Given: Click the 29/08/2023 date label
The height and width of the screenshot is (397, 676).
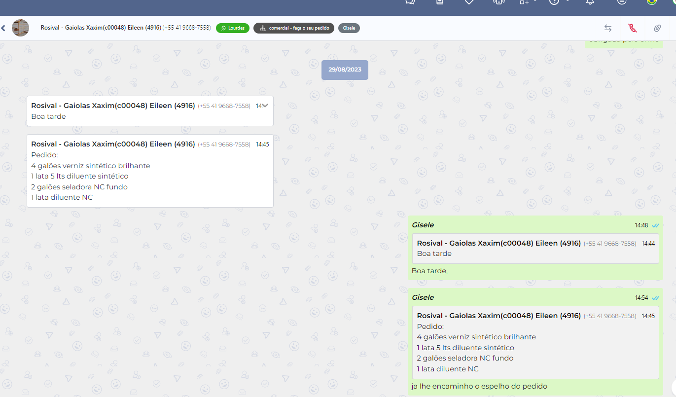Looking at the screenshot, I should [x=345, y=70].
